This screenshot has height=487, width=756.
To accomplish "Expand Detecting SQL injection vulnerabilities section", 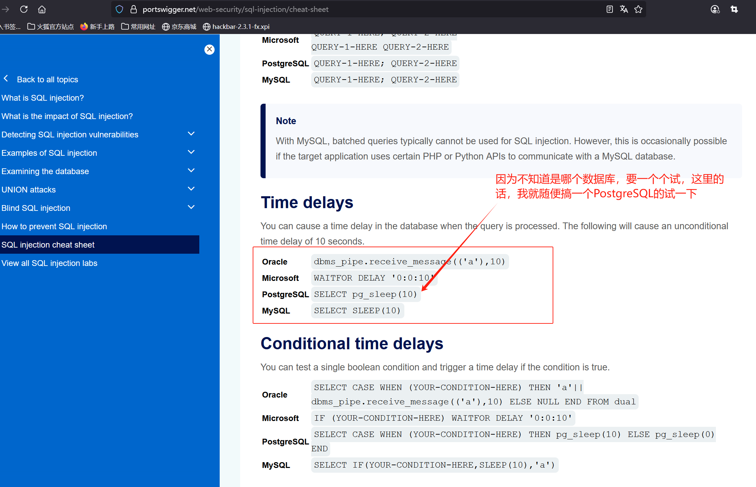I will point(191,134).
